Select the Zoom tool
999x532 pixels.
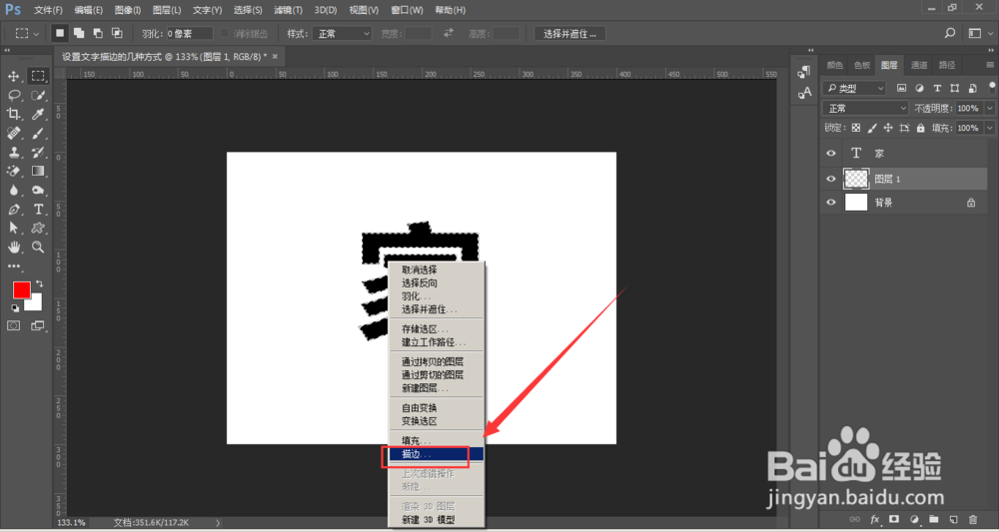pyautogui.click(x=38, y=247)
